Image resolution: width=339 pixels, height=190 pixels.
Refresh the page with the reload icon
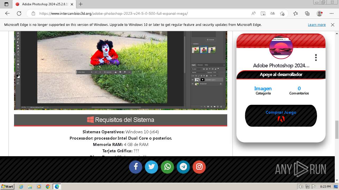click(19, 13)
